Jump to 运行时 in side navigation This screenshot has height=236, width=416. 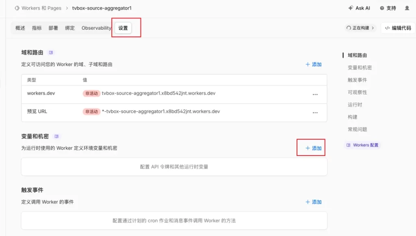pos(355,105)
